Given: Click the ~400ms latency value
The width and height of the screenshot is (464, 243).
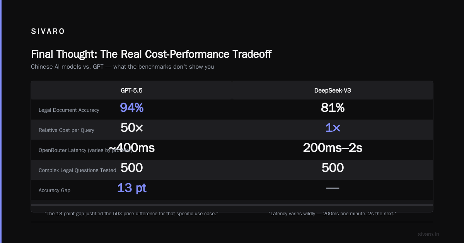Looking at the screenshot, I should [131, 148].
